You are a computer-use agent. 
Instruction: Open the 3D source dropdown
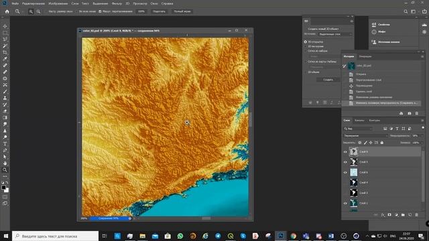tap(335, 34)
